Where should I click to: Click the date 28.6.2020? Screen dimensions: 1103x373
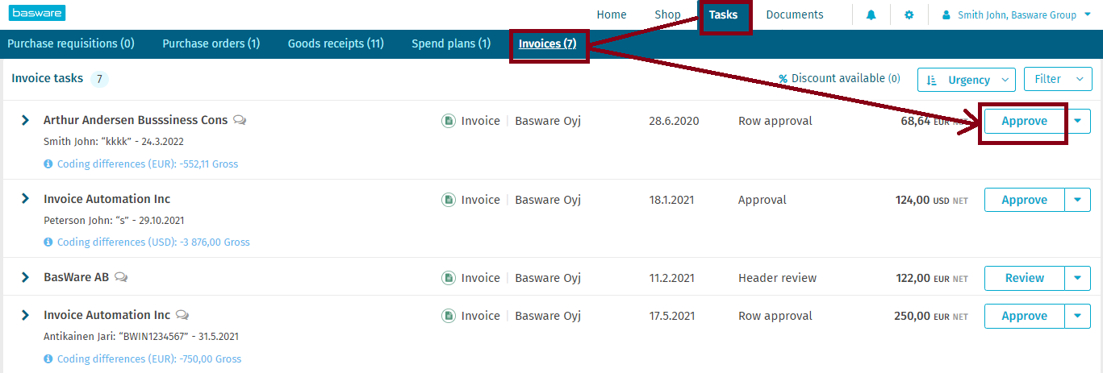[x=674, y=121]
